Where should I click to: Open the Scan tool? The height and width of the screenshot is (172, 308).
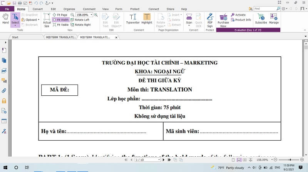coord(189,19)
